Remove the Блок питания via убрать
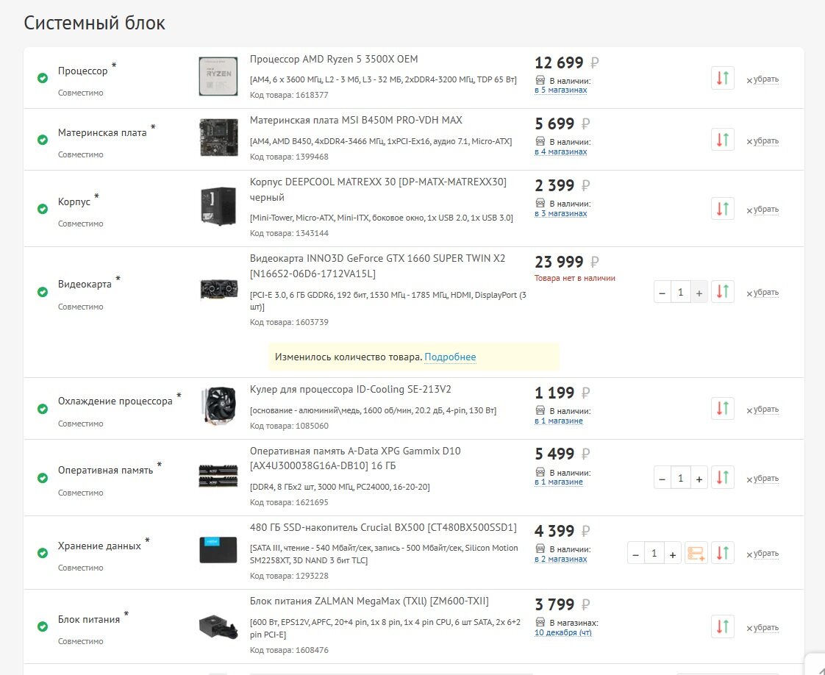The height and width of the screenshot is (675, 825). (x=762, y=628)
